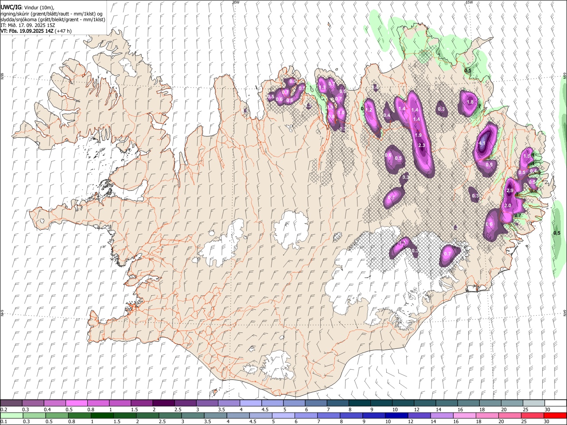Click the '1.8' snowfall value on the map
Image resolution: width=567 pixels, height=425 pixels.
470,102
